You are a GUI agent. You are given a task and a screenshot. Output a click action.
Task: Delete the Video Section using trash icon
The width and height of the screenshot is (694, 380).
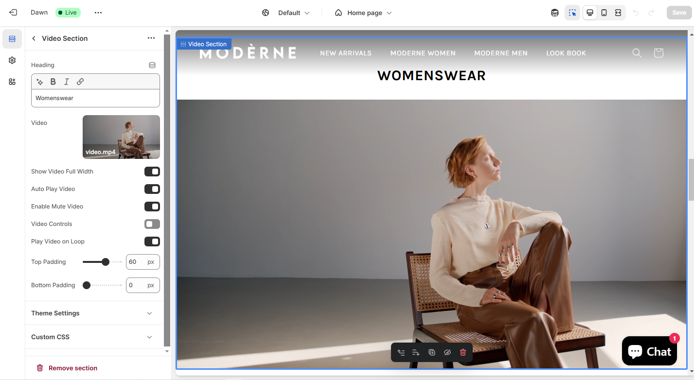463,352
